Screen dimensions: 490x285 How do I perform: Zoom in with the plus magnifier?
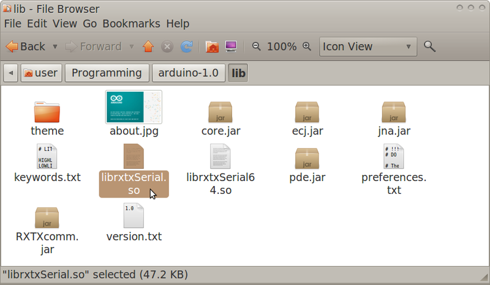[307, 46]
